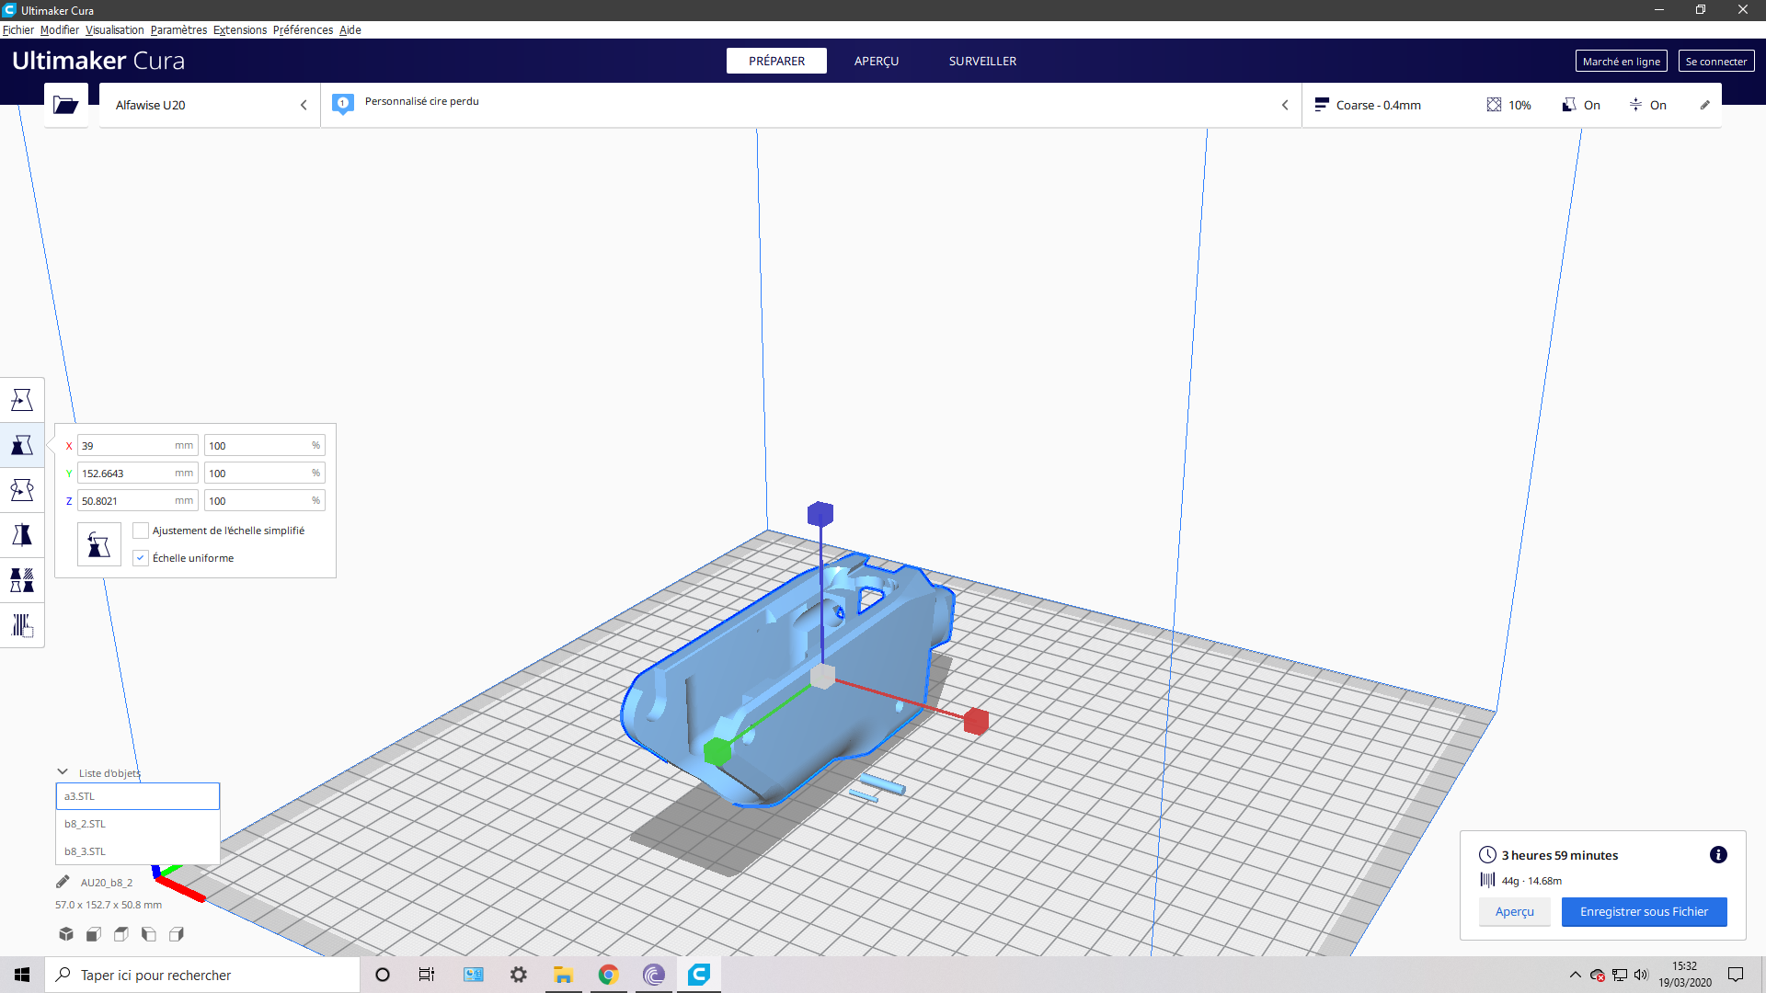This screenshot has height=993, width=1766.
Task: Click the Y scale percent field
Action: 265,474
